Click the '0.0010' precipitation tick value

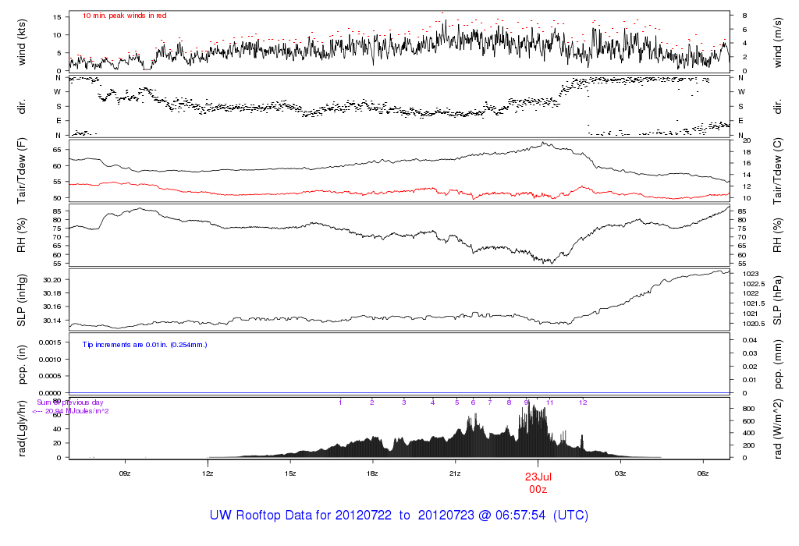coord(50,360)
